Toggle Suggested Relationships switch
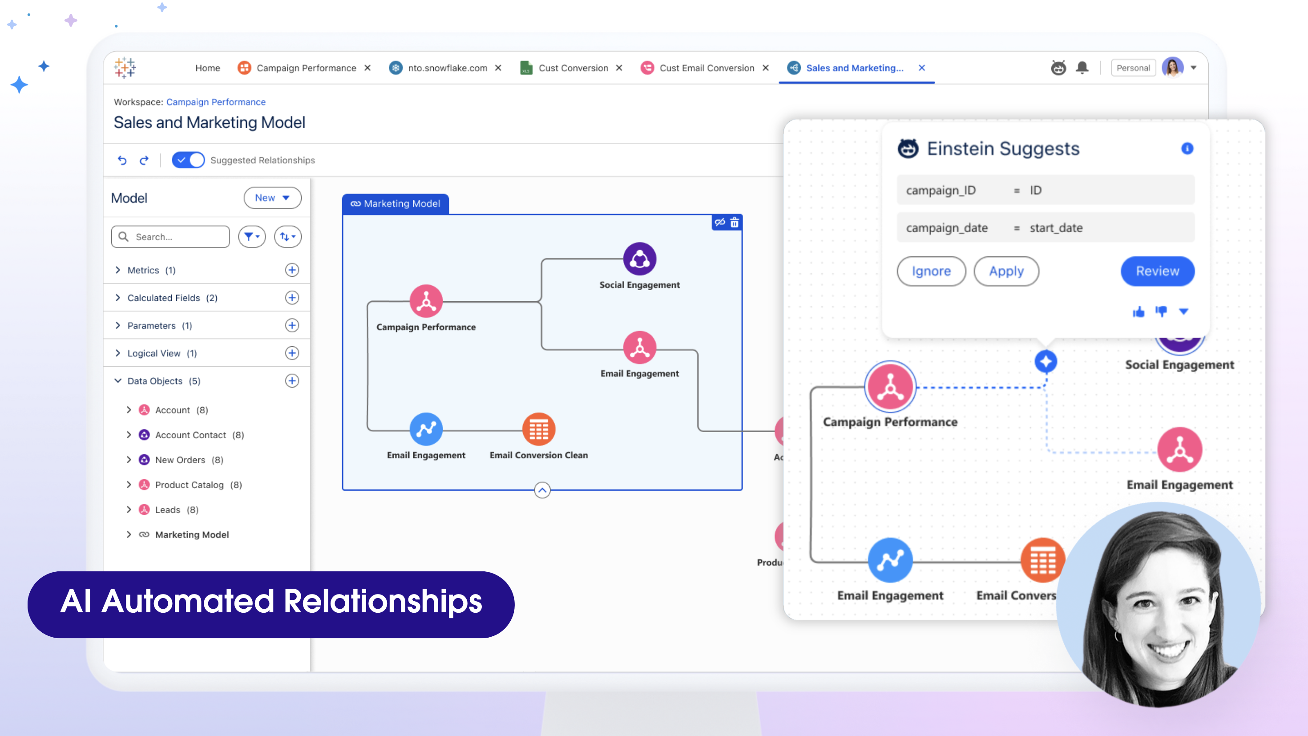 [188, 160]
